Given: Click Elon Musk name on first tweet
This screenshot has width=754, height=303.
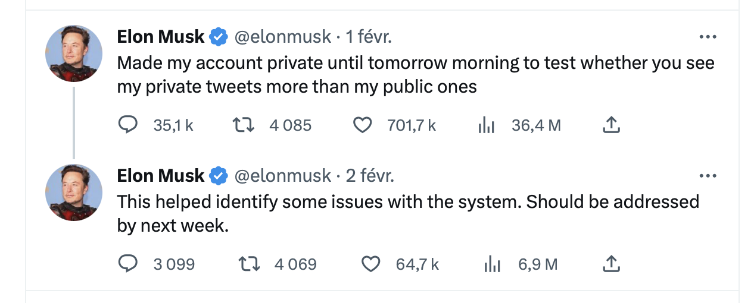Looking at the screenshot, I should 161,37.
